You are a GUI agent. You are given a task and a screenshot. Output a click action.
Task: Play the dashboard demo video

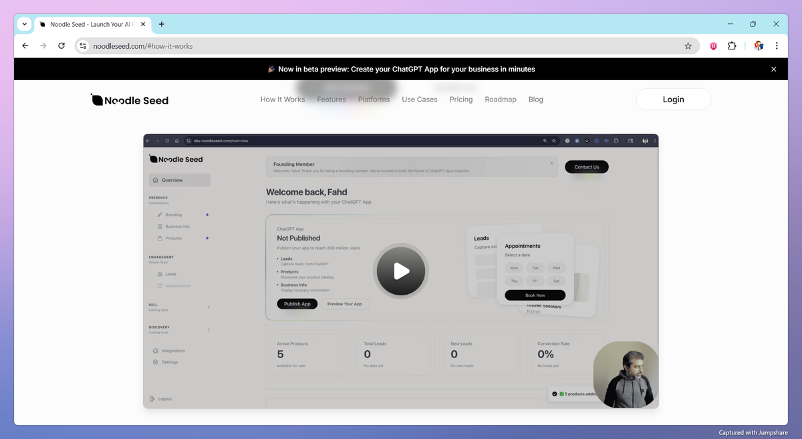point(401,271)
